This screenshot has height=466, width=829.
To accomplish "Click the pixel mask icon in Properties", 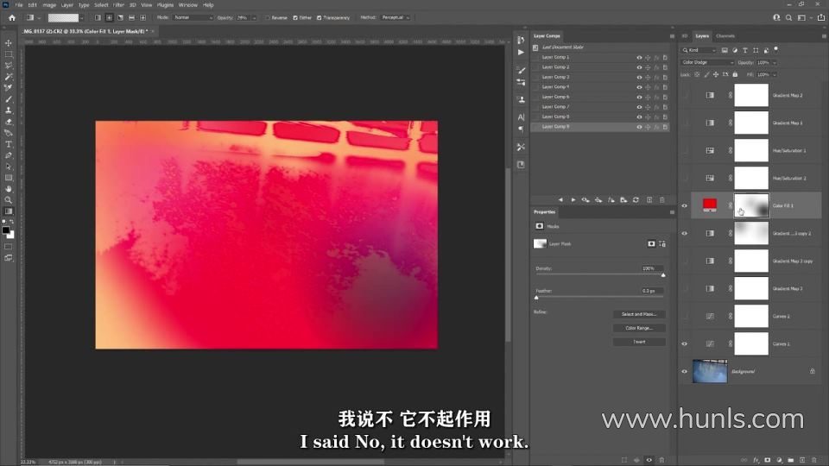I will tap(651, 243).
